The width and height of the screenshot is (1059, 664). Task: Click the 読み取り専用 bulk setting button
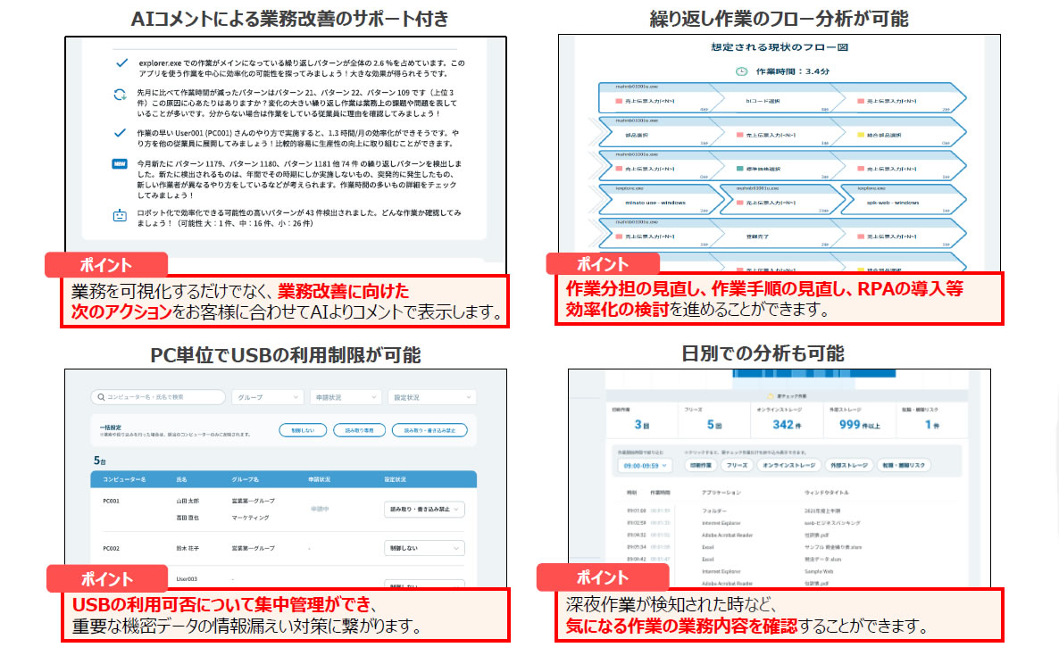(359, 430)
